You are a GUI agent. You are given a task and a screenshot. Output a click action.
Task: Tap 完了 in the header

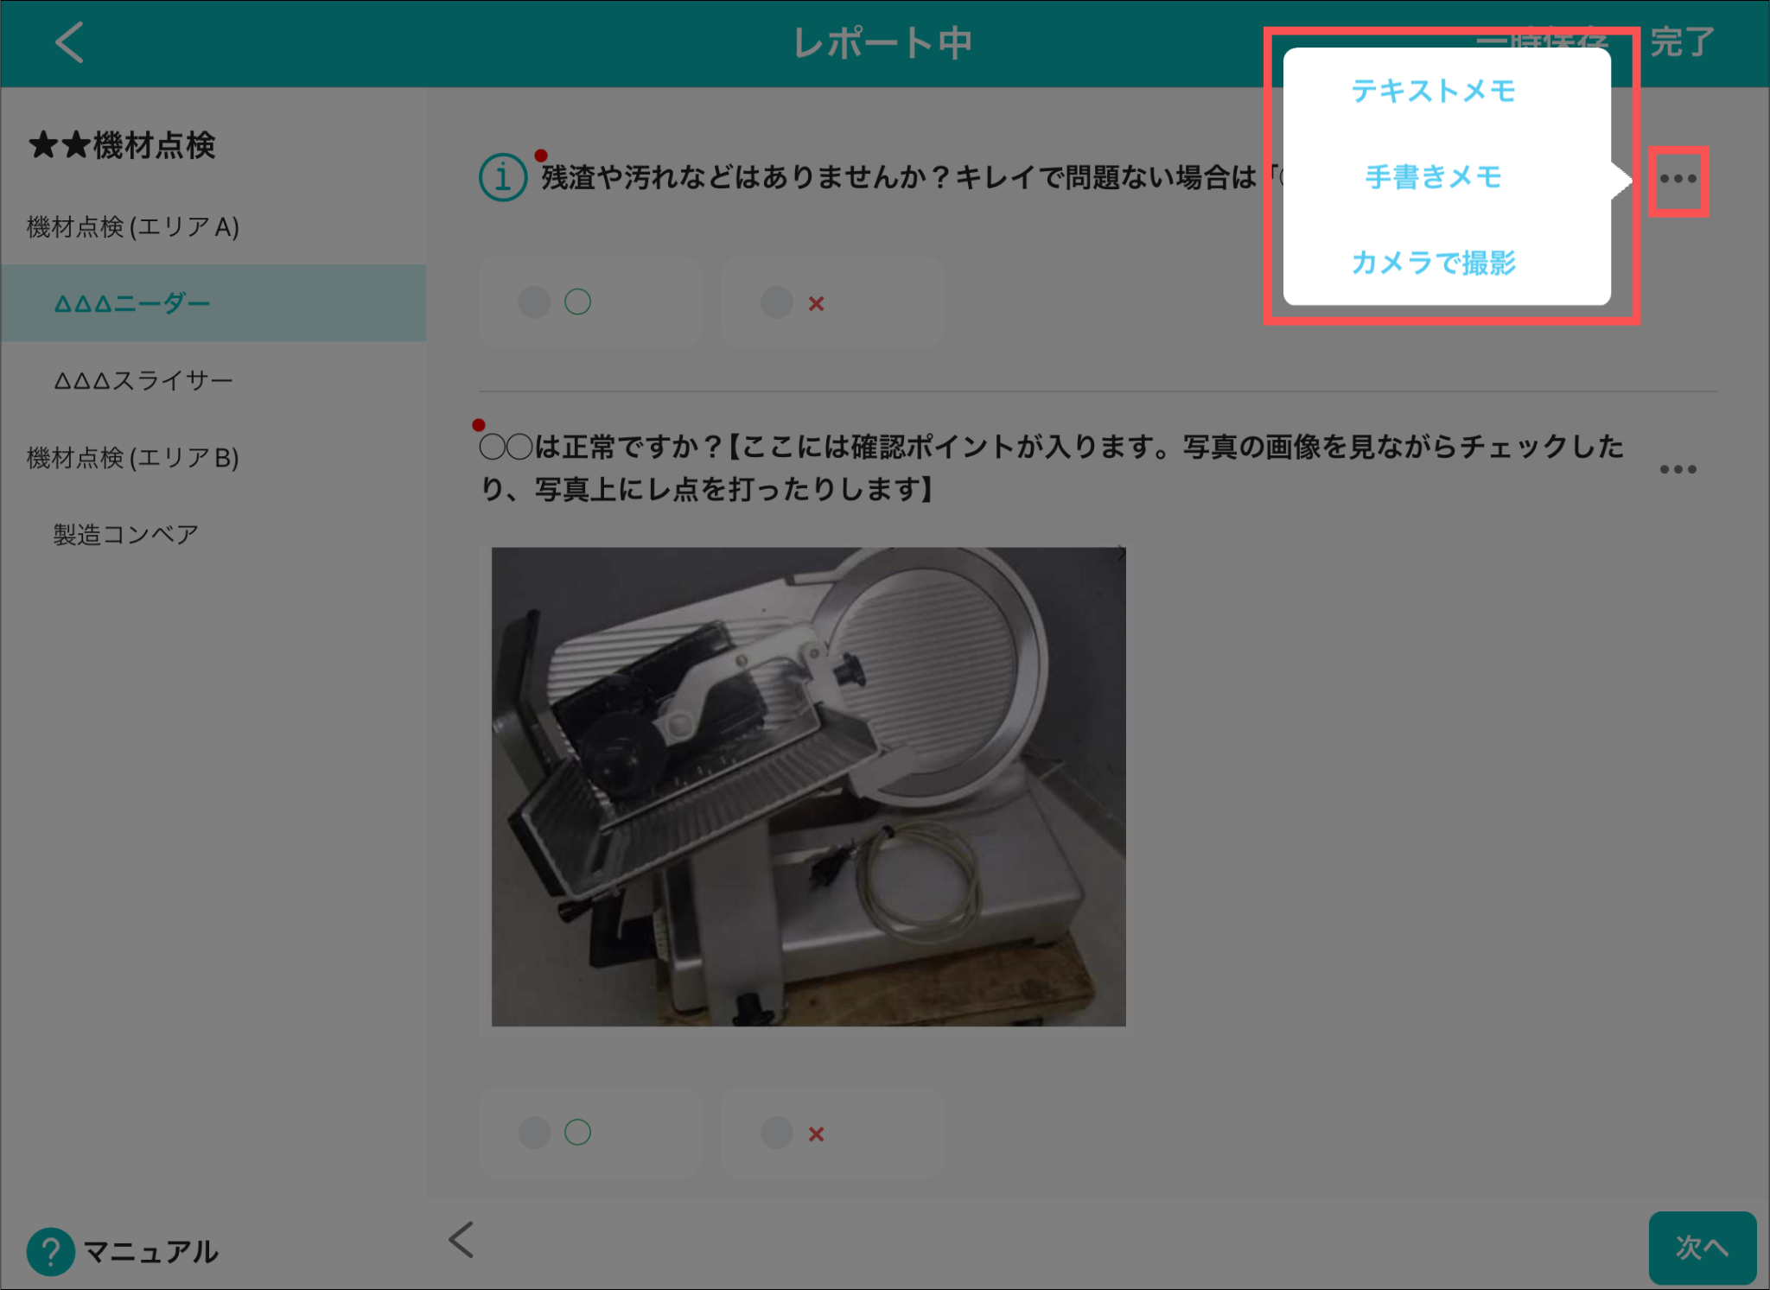coord(1681,42)
